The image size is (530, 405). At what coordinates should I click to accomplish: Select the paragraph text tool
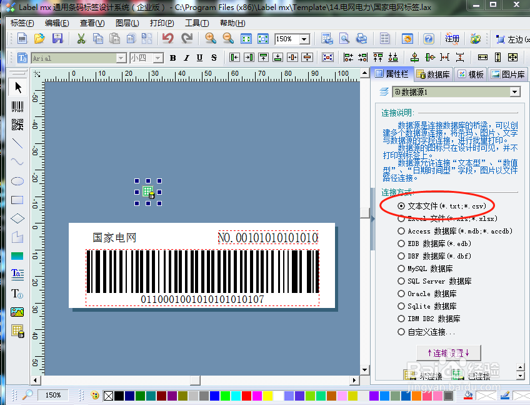[17, 274]
